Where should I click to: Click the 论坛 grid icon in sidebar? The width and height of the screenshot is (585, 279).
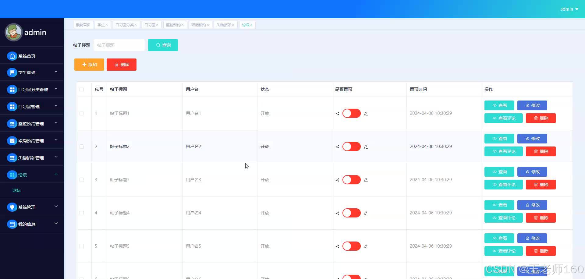point(12,175)
